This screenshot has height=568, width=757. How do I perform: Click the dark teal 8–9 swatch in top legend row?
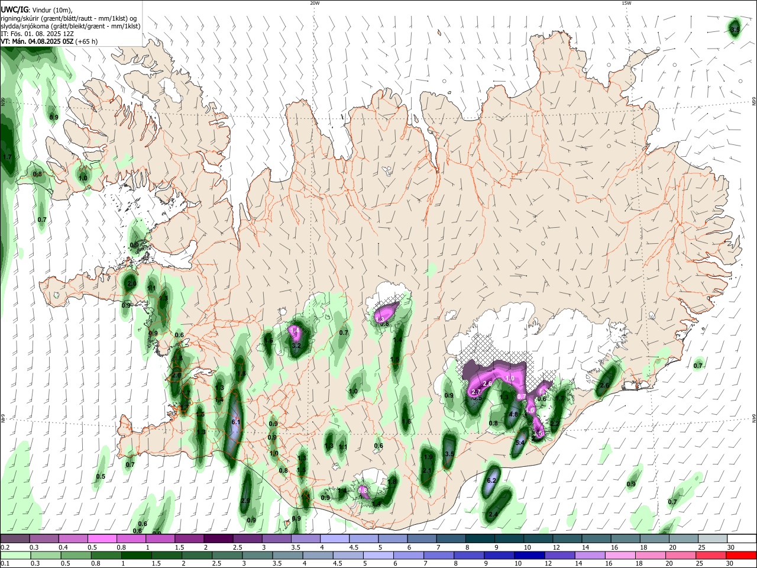coord(480,538)
